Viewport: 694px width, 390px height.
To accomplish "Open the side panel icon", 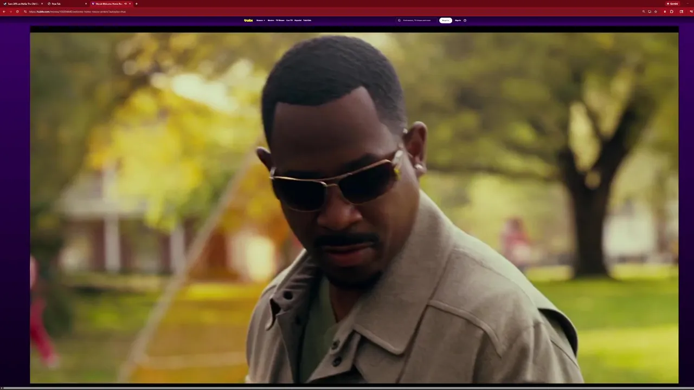I will [682, 11].
